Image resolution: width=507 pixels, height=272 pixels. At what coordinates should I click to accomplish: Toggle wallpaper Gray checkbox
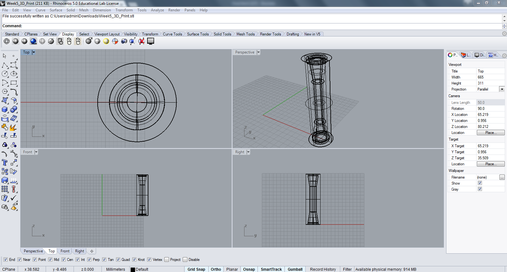coord(480,189)
